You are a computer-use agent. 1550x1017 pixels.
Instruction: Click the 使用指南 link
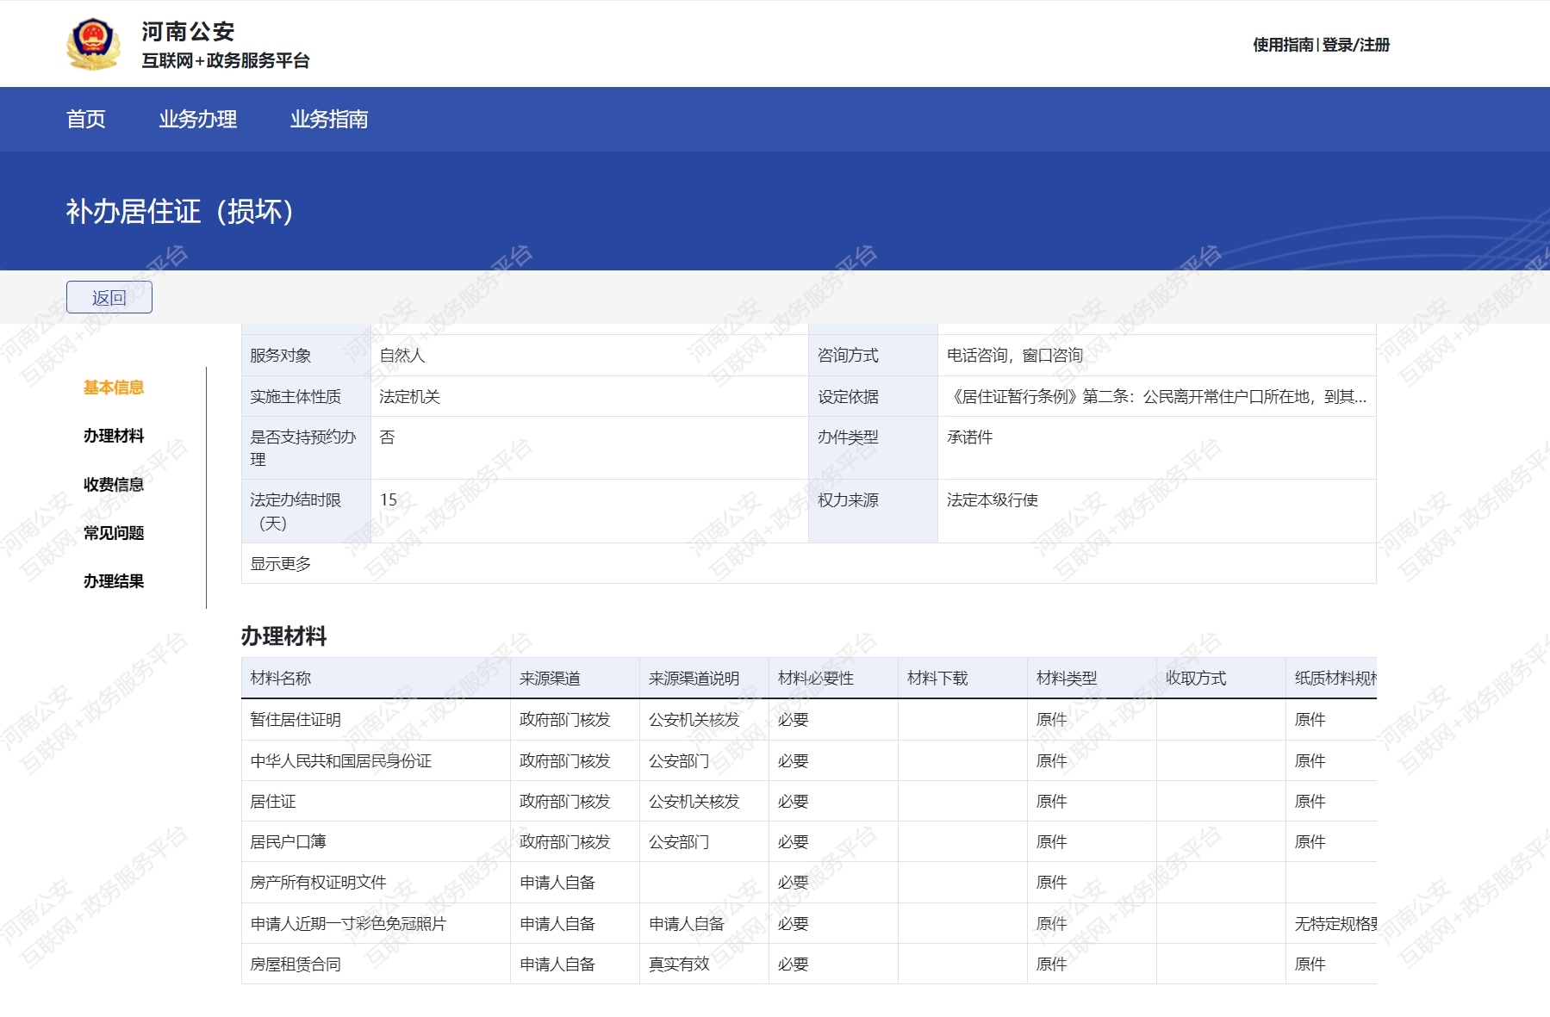pyautogui.click(x=1282, y=45)
